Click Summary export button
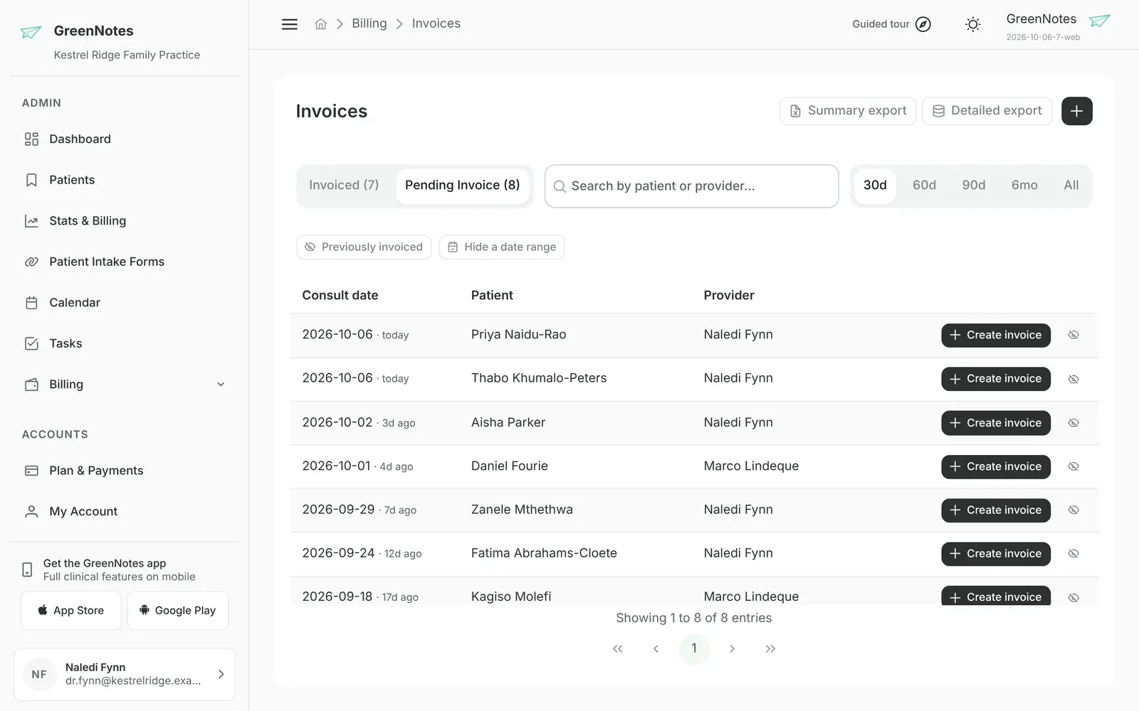 click(848, 111)
